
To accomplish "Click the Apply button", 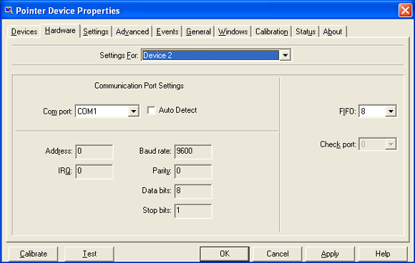I will tap(330, 254).
